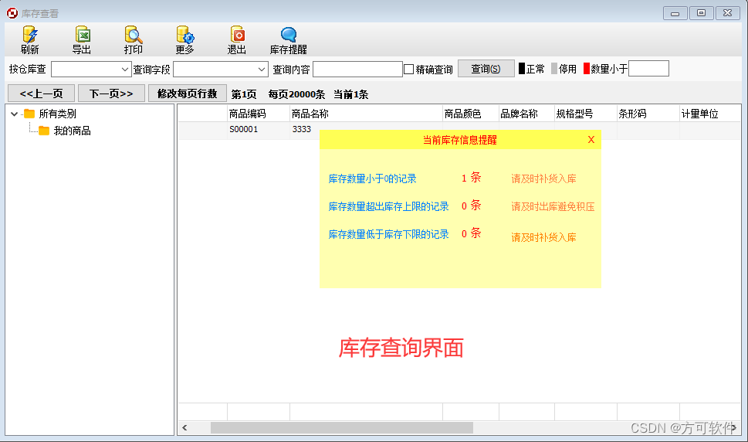Select the 我的商品 folder icon

point(44,131)
